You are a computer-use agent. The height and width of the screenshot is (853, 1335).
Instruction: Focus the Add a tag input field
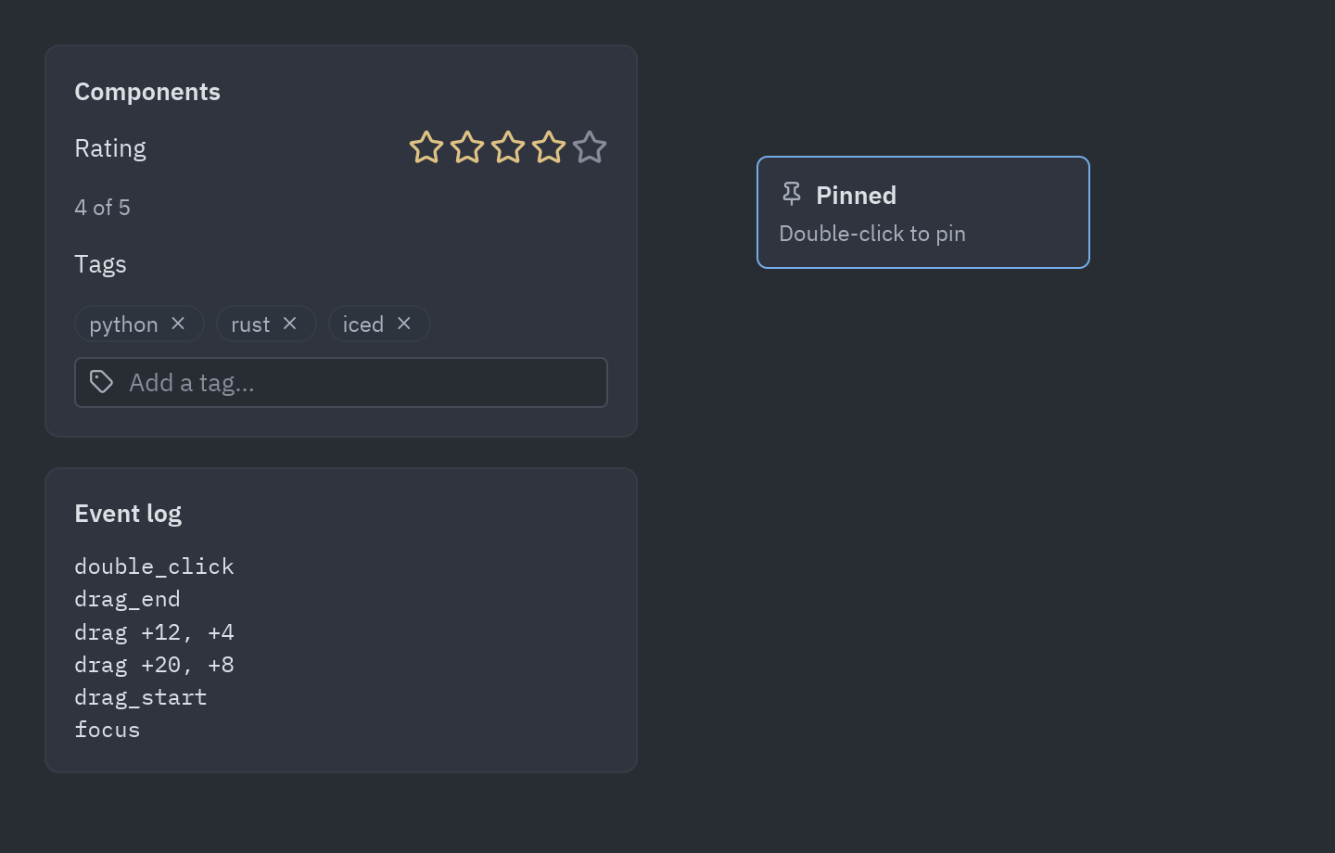(341, 382)
